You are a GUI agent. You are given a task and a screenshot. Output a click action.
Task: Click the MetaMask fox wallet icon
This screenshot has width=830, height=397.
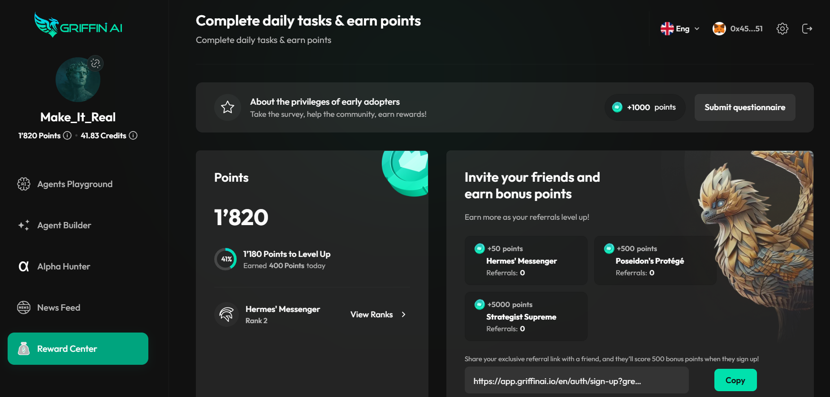[719, 29]
